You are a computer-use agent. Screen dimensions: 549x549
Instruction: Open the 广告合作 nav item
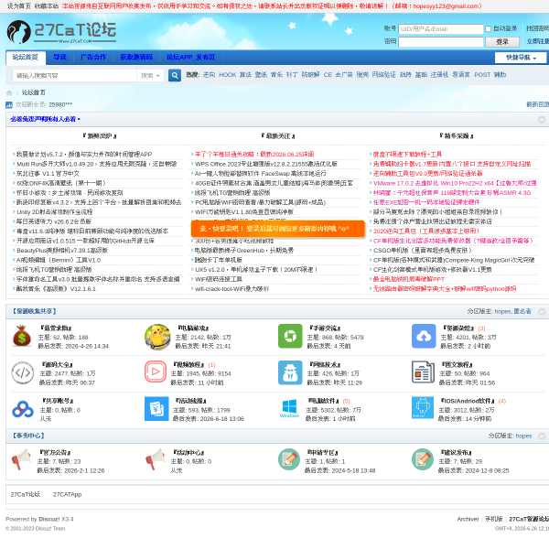93,57
